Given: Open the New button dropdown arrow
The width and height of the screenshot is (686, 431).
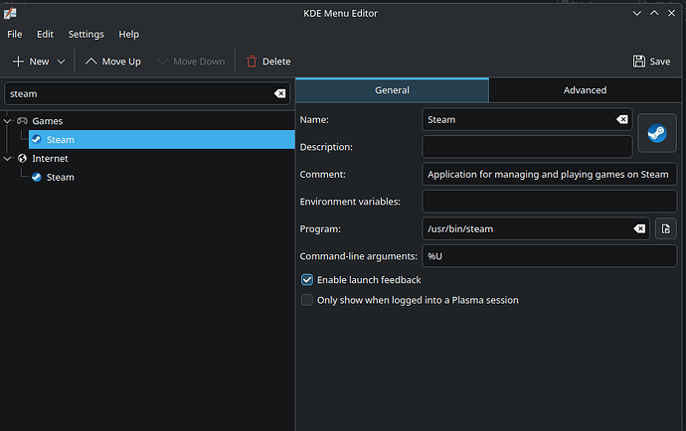Looking at the screenshot, I should pyautogui.click(x=62, y=62).
